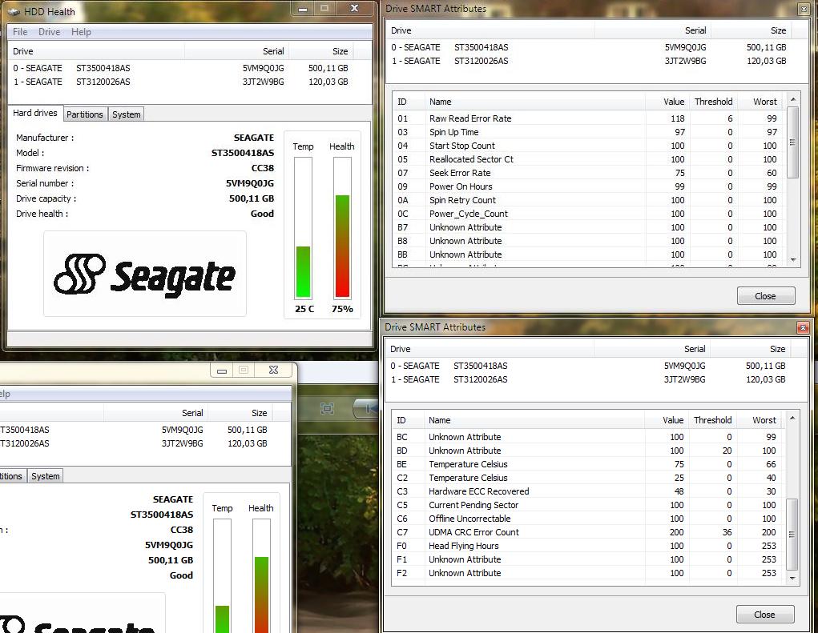
Task: Close the lower HDD Health window
Action: tap(273, 370)
